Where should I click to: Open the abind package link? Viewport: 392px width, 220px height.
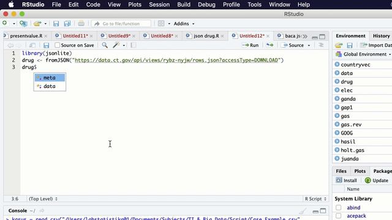coord(353,208)
